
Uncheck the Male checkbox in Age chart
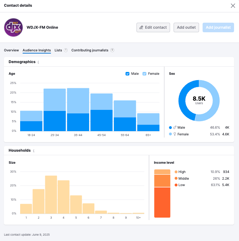pos(128,74)
